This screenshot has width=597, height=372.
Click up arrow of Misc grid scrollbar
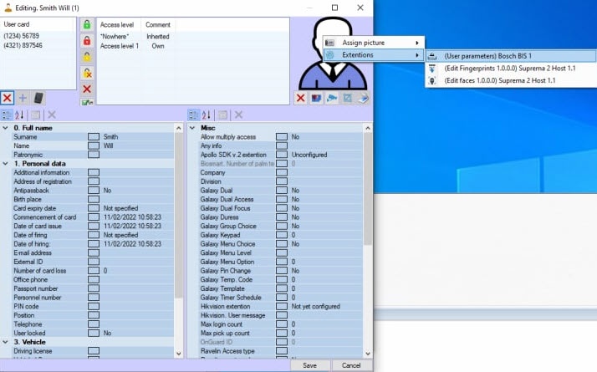368,128
